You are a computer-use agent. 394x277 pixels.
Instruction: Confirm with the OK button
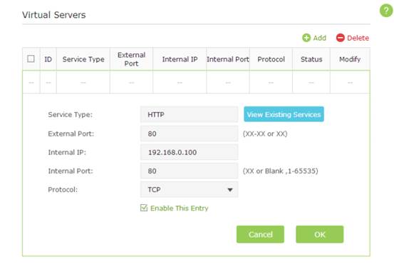[320, 234]
